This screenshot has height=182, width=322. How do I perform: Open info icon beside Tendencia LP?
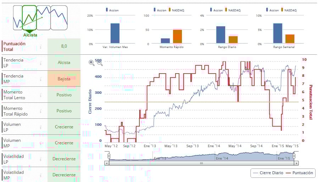41,63
